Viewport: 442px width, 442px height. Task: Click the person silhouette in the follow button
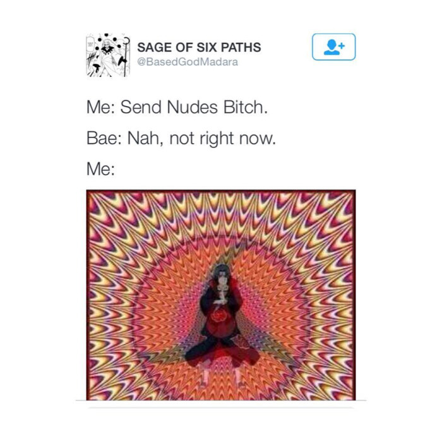pyautogui.click(x=331, y=47)
